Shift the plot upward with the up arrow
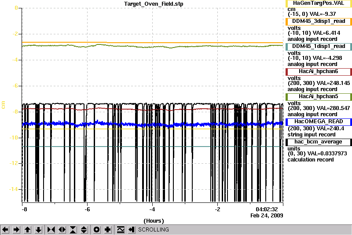This screenshot has height=235, width=352. [27, 230]
